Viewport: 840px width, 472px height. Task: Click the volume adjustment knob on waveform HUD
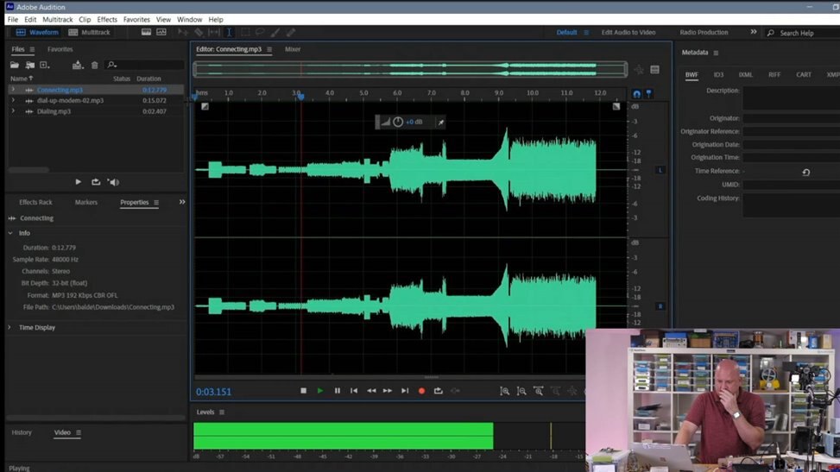(398, 123)
